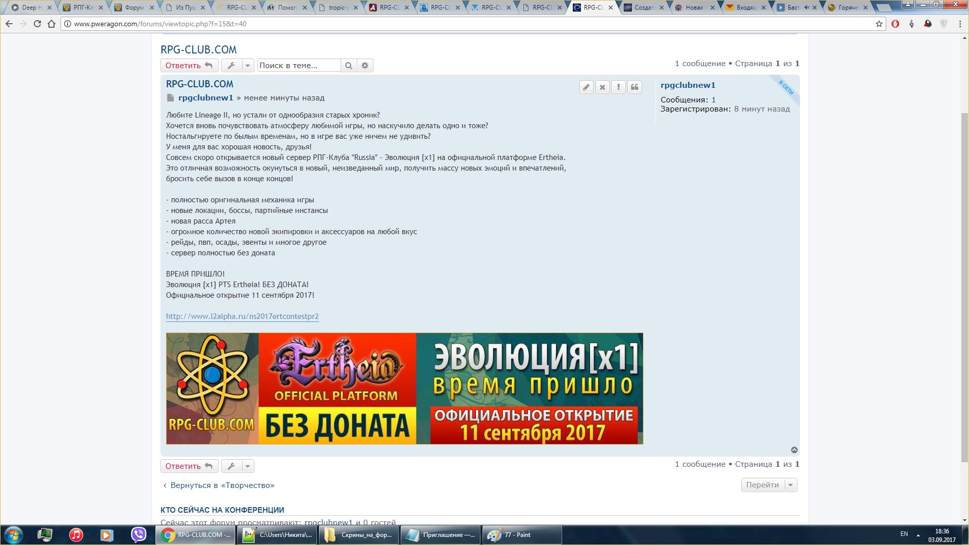Click the report post exclamation icon
This screenshot has height=545, width=969.
click(x=618, y=87)
